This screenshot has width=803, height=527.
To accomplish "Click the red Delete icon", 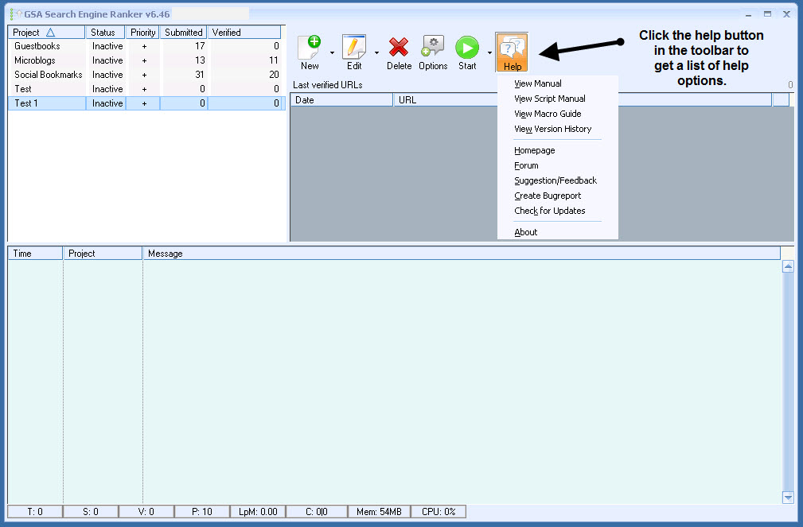I will (399, 48).
